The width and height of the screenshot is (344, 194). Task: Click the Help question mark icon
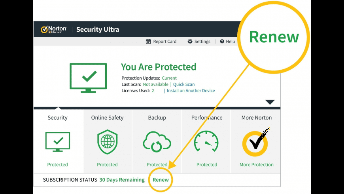(222, 42)
